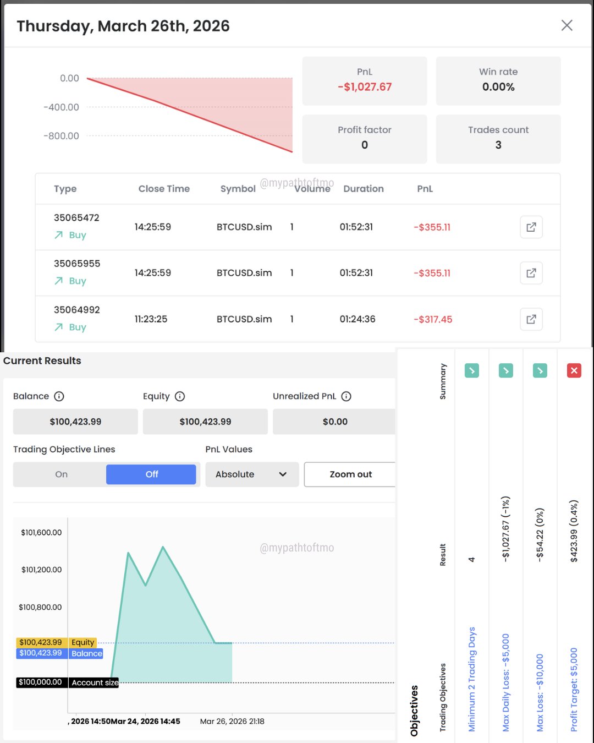The width and height of the screenshot is (594, 743).
Task: Click the Balance $100,423.99 field
Action: (x=75, y=422)
